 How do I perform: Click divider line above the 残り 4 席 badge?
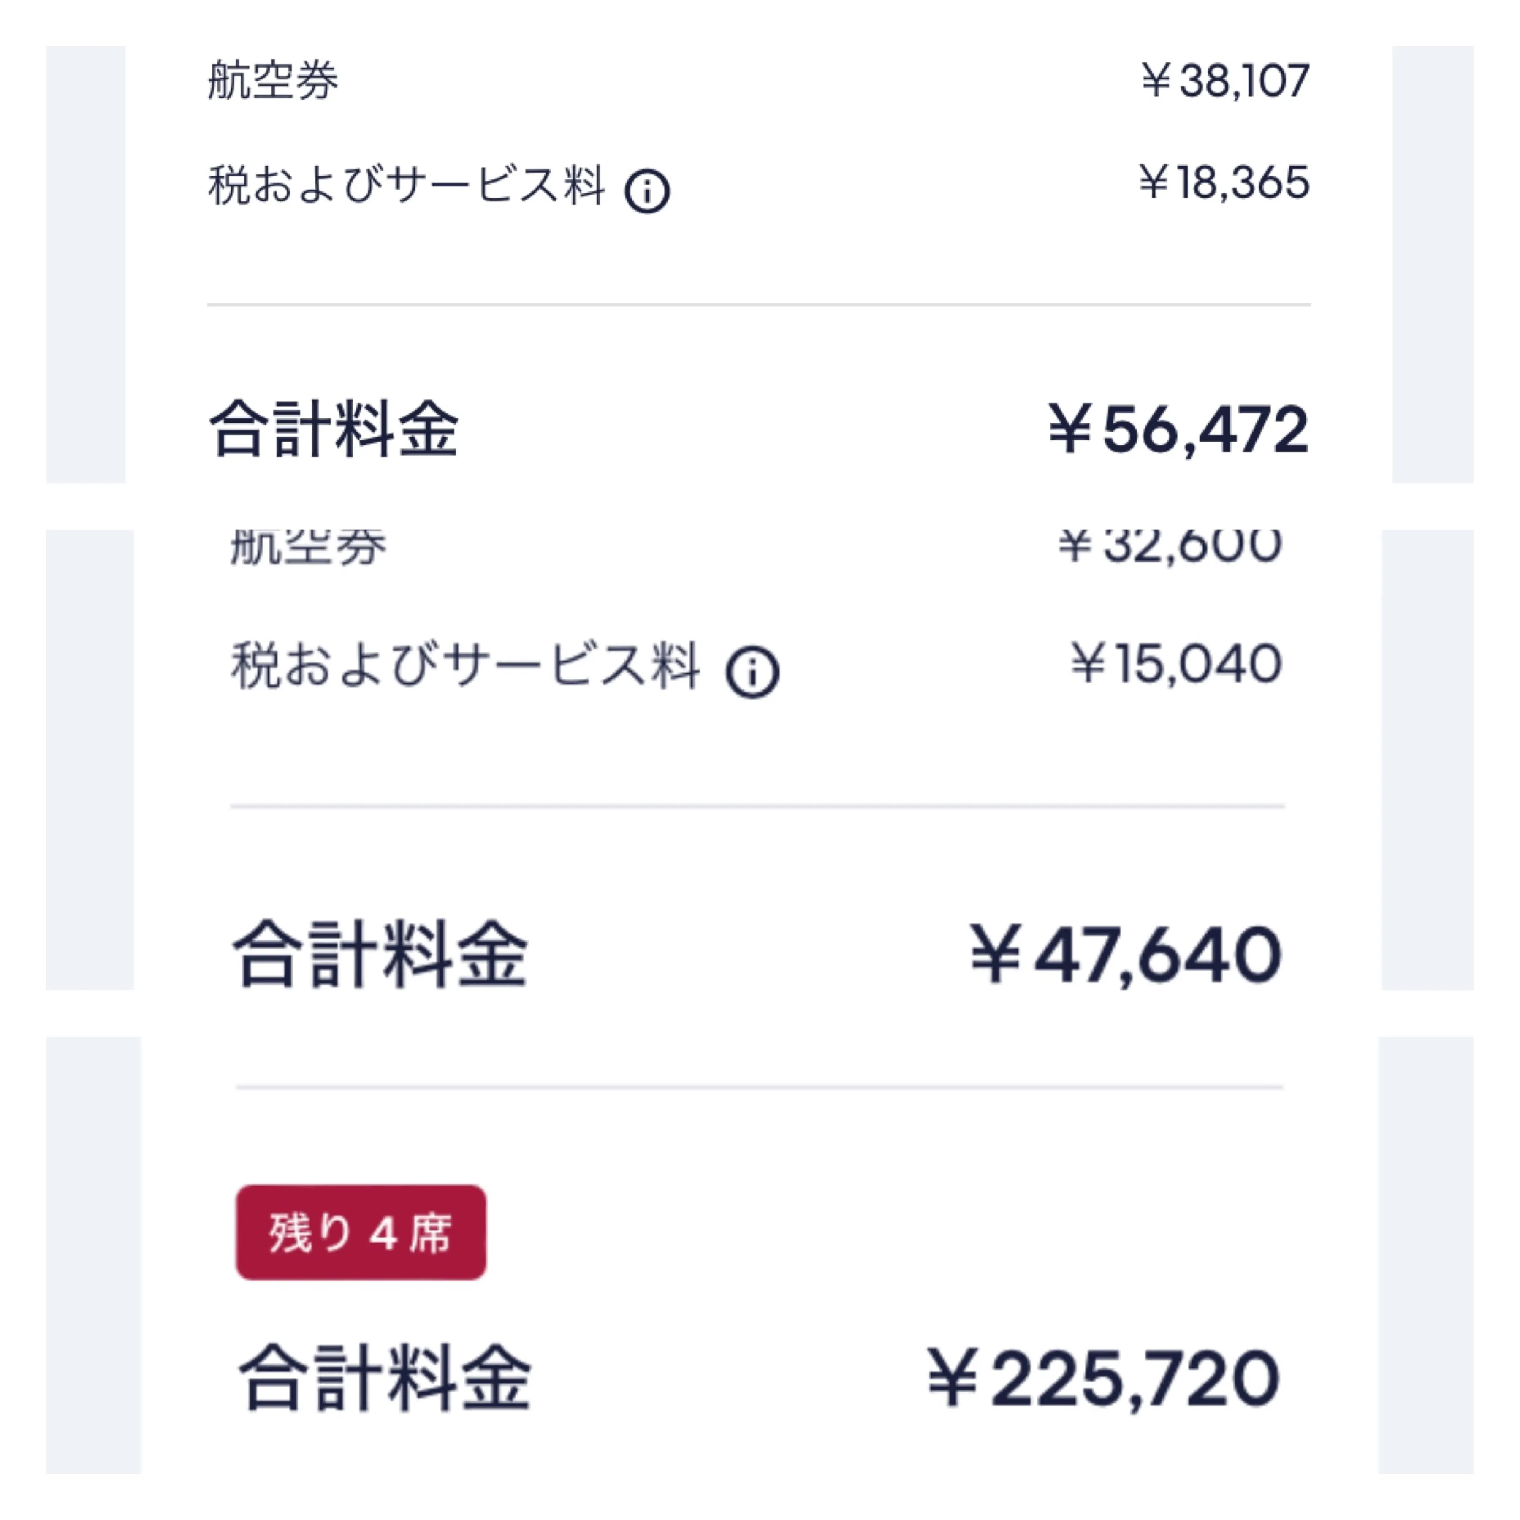(x=758, y=1087)
